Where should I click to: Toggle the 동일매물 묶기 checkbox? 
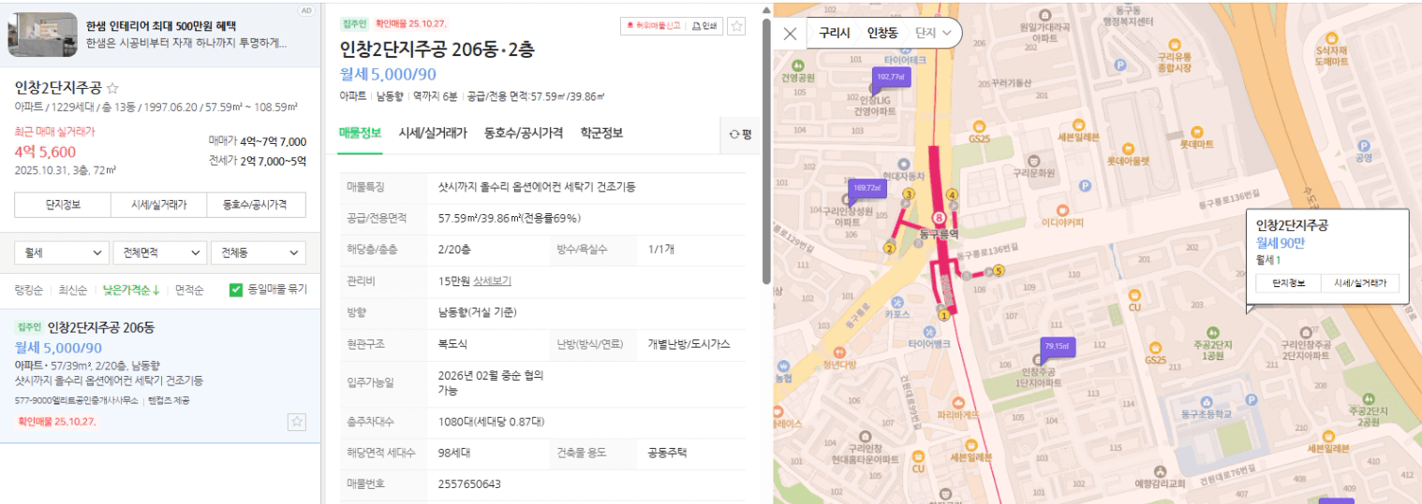(x=236, y=290)
